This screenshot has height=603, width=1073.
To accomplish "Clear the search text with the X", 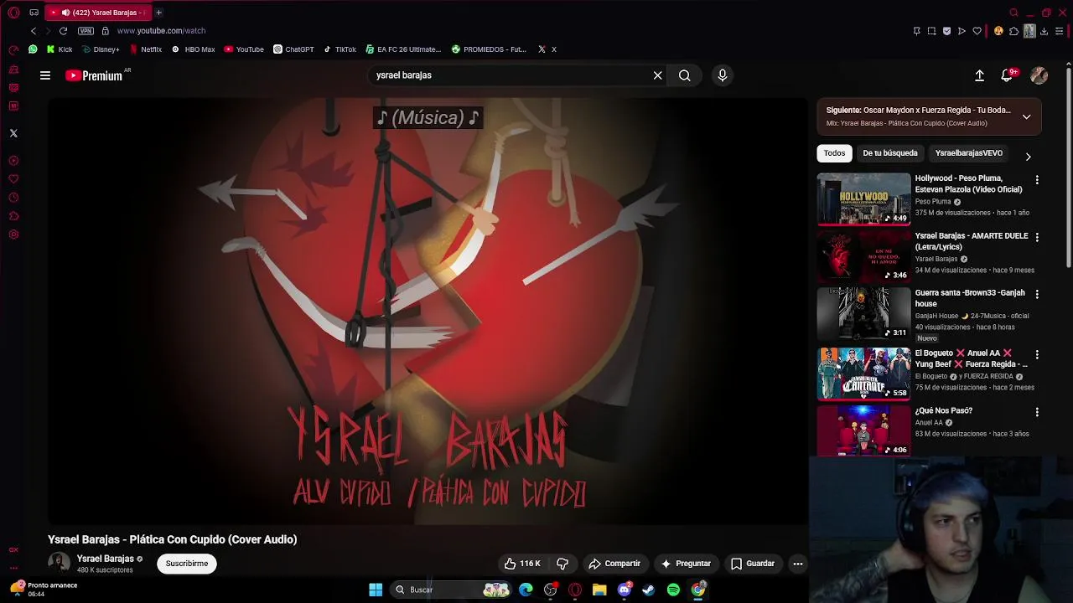I will point(658,75).
